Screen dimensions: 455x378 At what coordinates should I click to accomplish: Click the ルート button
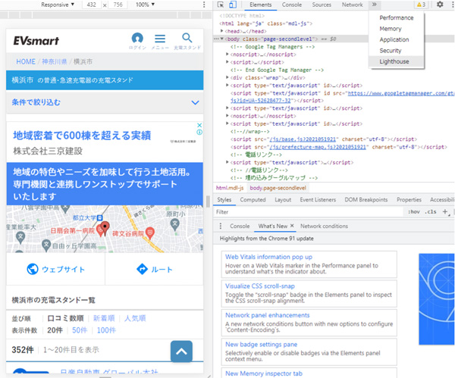[x=155, y=269]
